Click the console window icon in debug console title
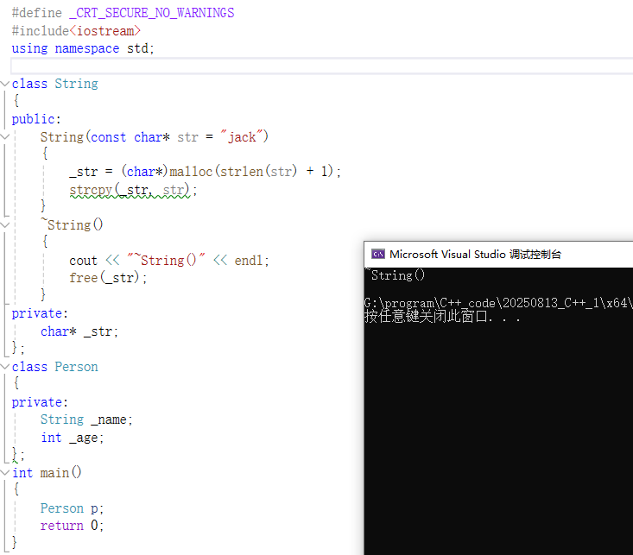 click(378, 254)
